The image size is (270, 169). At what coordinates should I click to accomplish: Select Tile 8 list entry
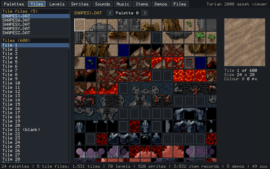35,75
